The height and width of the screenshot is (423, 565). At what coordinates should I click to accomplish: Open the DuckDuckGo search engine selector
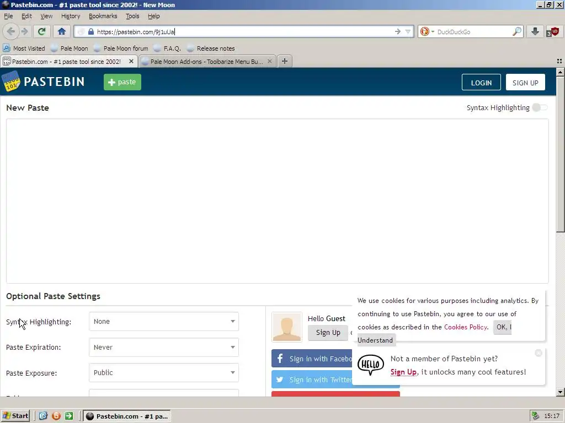pos(427,31)
